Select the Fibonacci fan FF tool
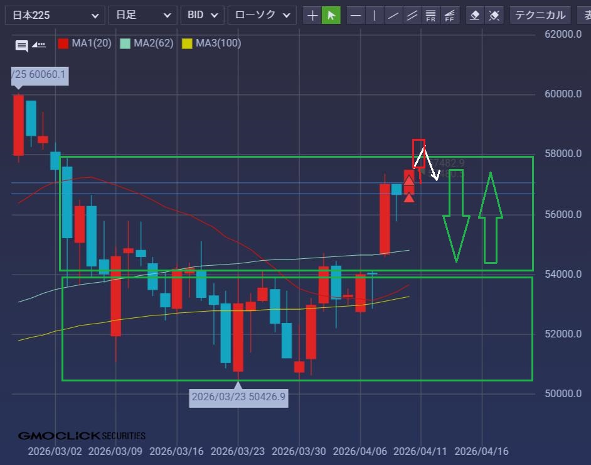Screen dimensions: 591x465 point(449,15)
